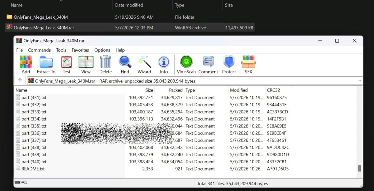Open the Commands menu
This screenshot has width=374, height=191.
(x=39, y=50)
